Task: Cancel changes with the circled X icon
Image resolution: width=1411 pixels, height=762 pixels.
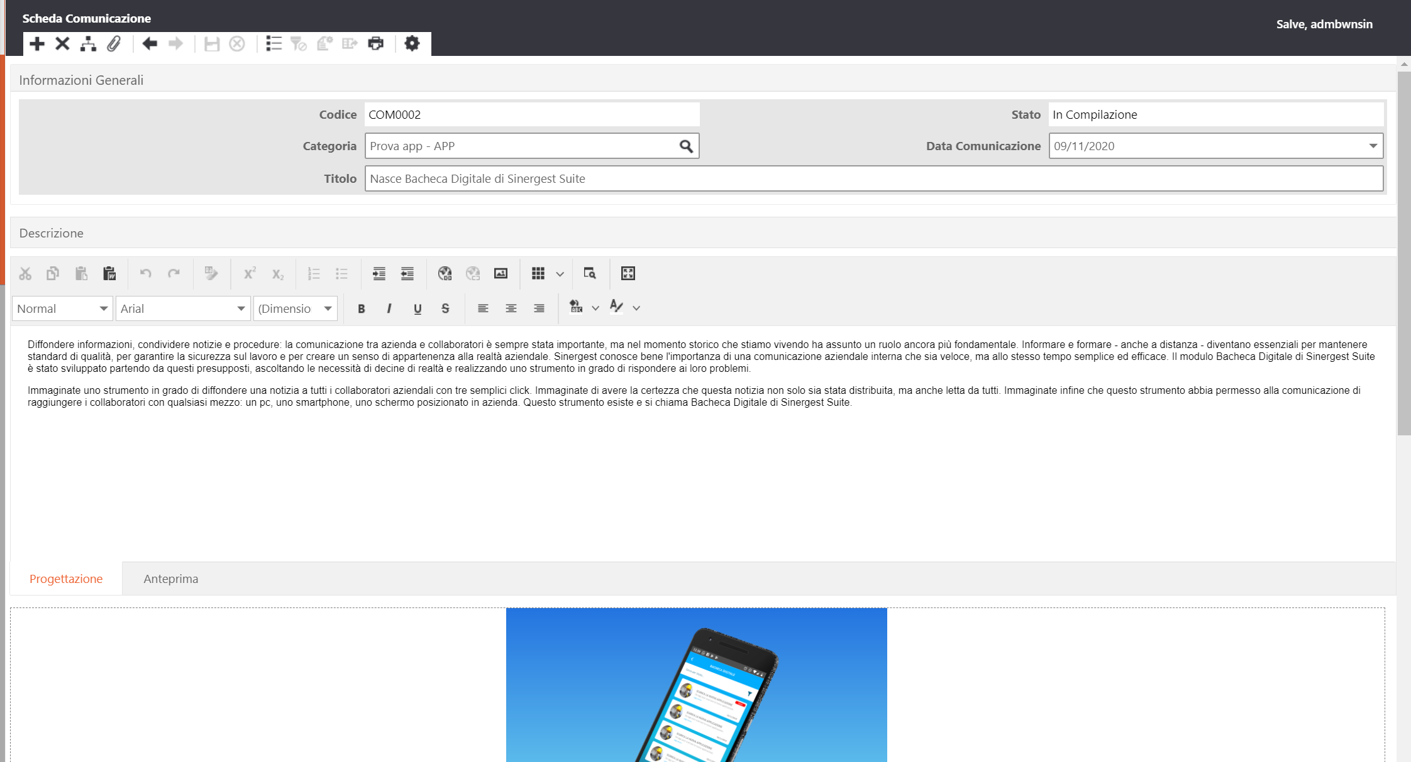Action: [237, 43]
